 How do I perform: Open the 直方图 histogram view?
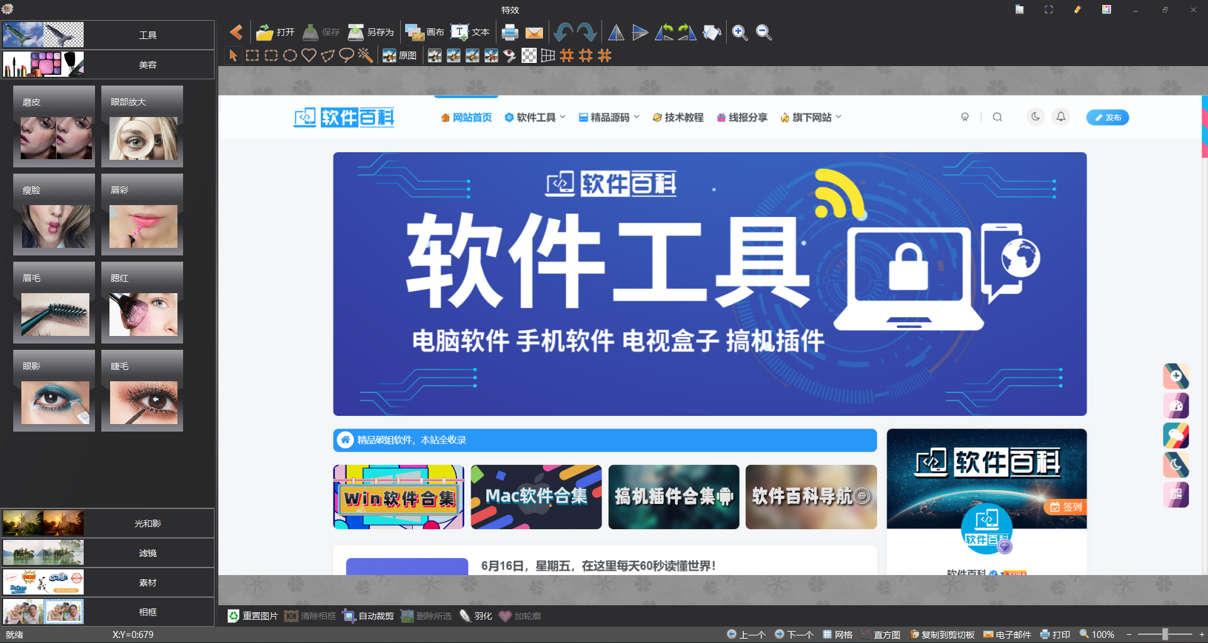(880, 634)
